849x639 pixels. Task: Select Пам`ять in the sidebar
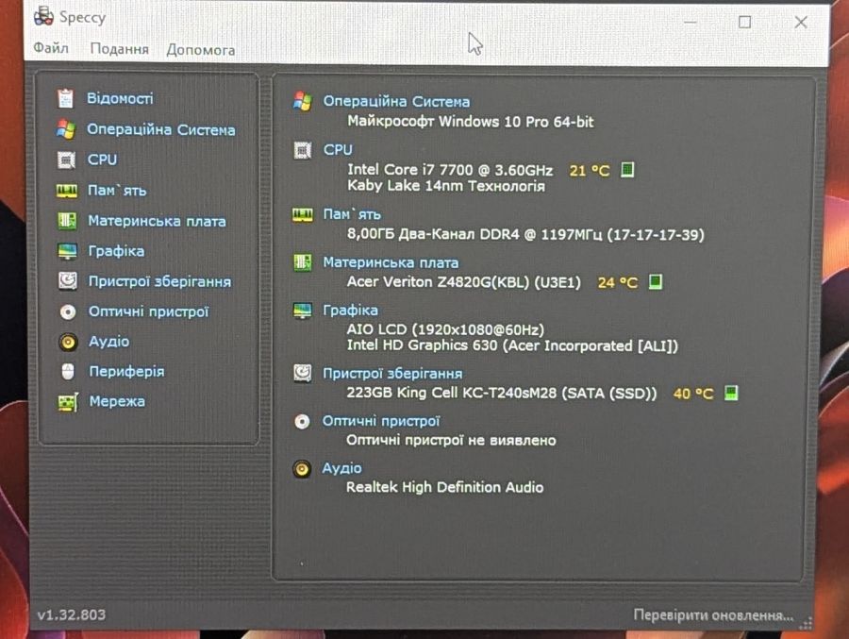[117, 191]
